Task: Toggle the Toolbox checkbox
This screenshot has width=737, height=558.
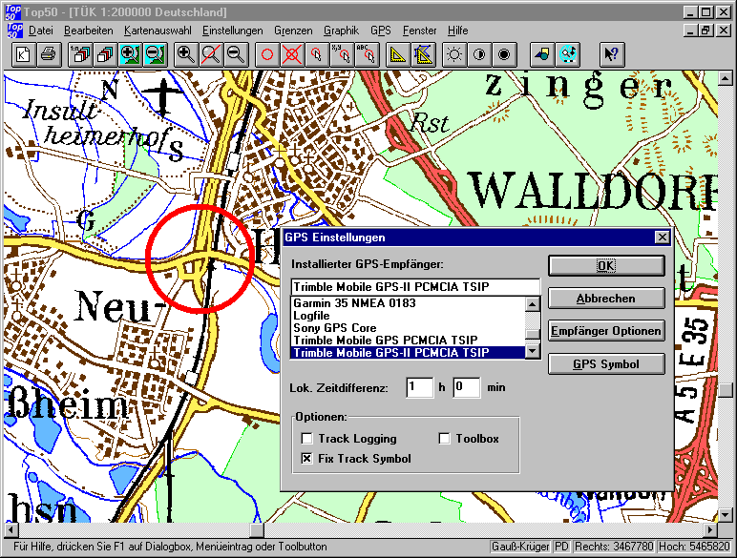Action: [444, 438]
